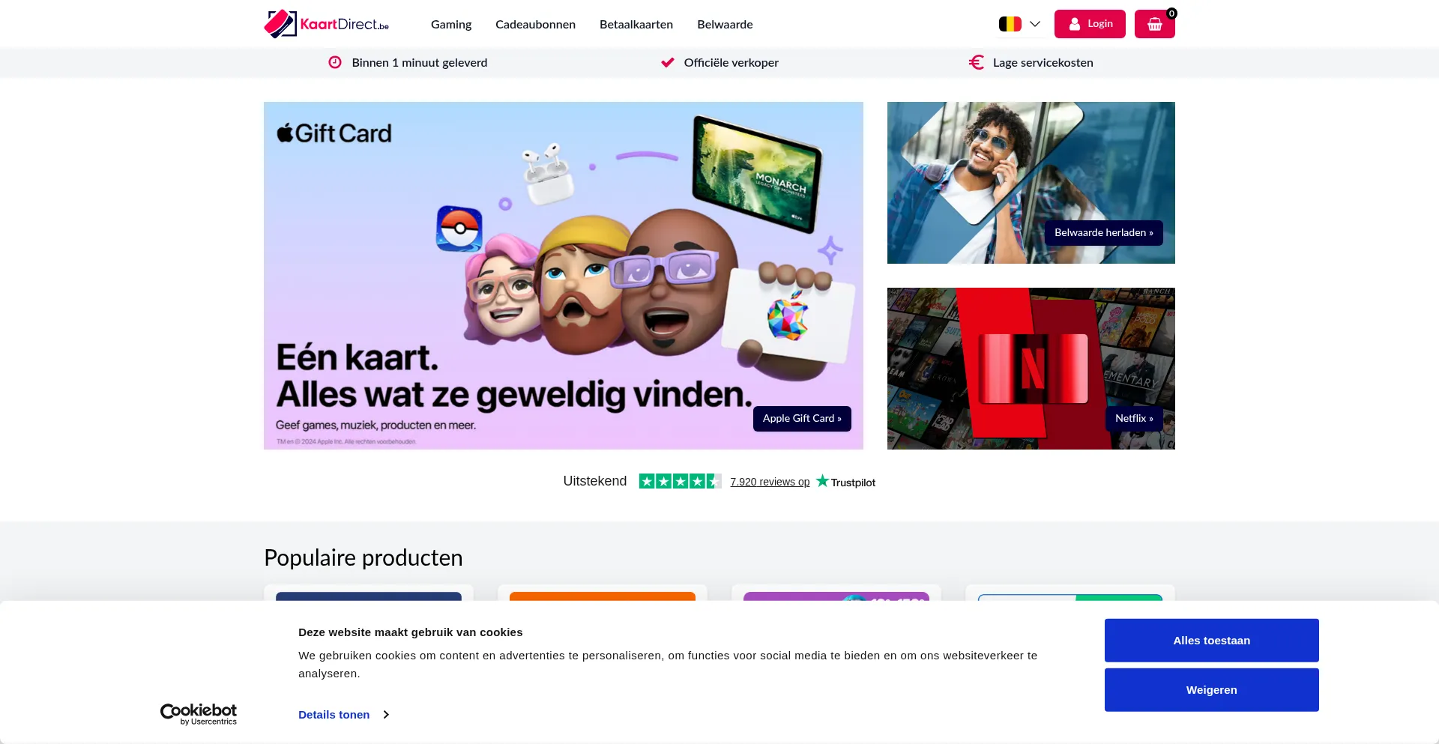Open the Betaalkaarten menu
The height and width of the screenshot is (744, 1439).
636,24
